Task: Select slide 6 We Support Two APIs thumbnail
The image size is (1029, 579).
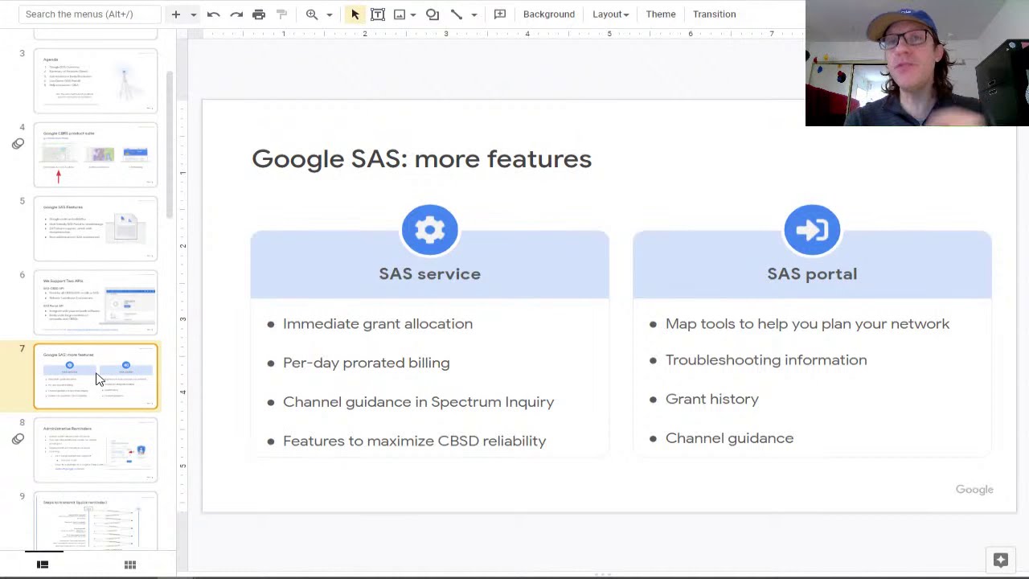Action: (x=96, y=302)
